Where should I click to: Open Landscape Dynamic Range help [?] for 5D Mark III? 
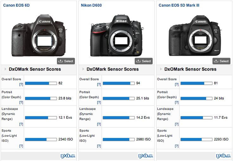coord(177,124)
